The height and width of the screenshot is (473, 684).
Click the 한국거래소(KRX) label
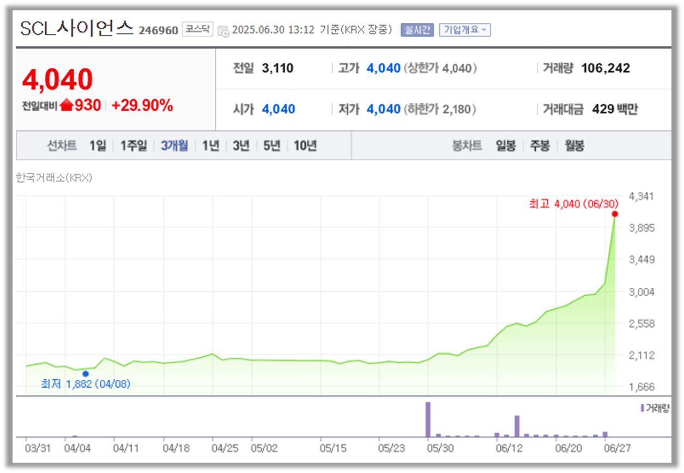[x=54, y=178]
